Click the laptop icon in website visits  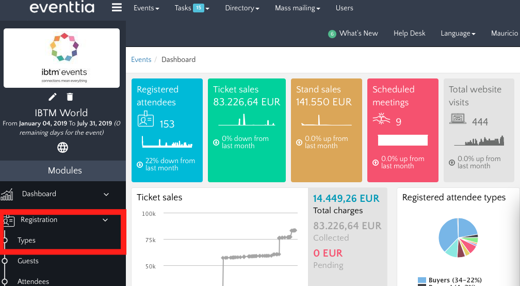pyautogui.click(x=458, y=120)
